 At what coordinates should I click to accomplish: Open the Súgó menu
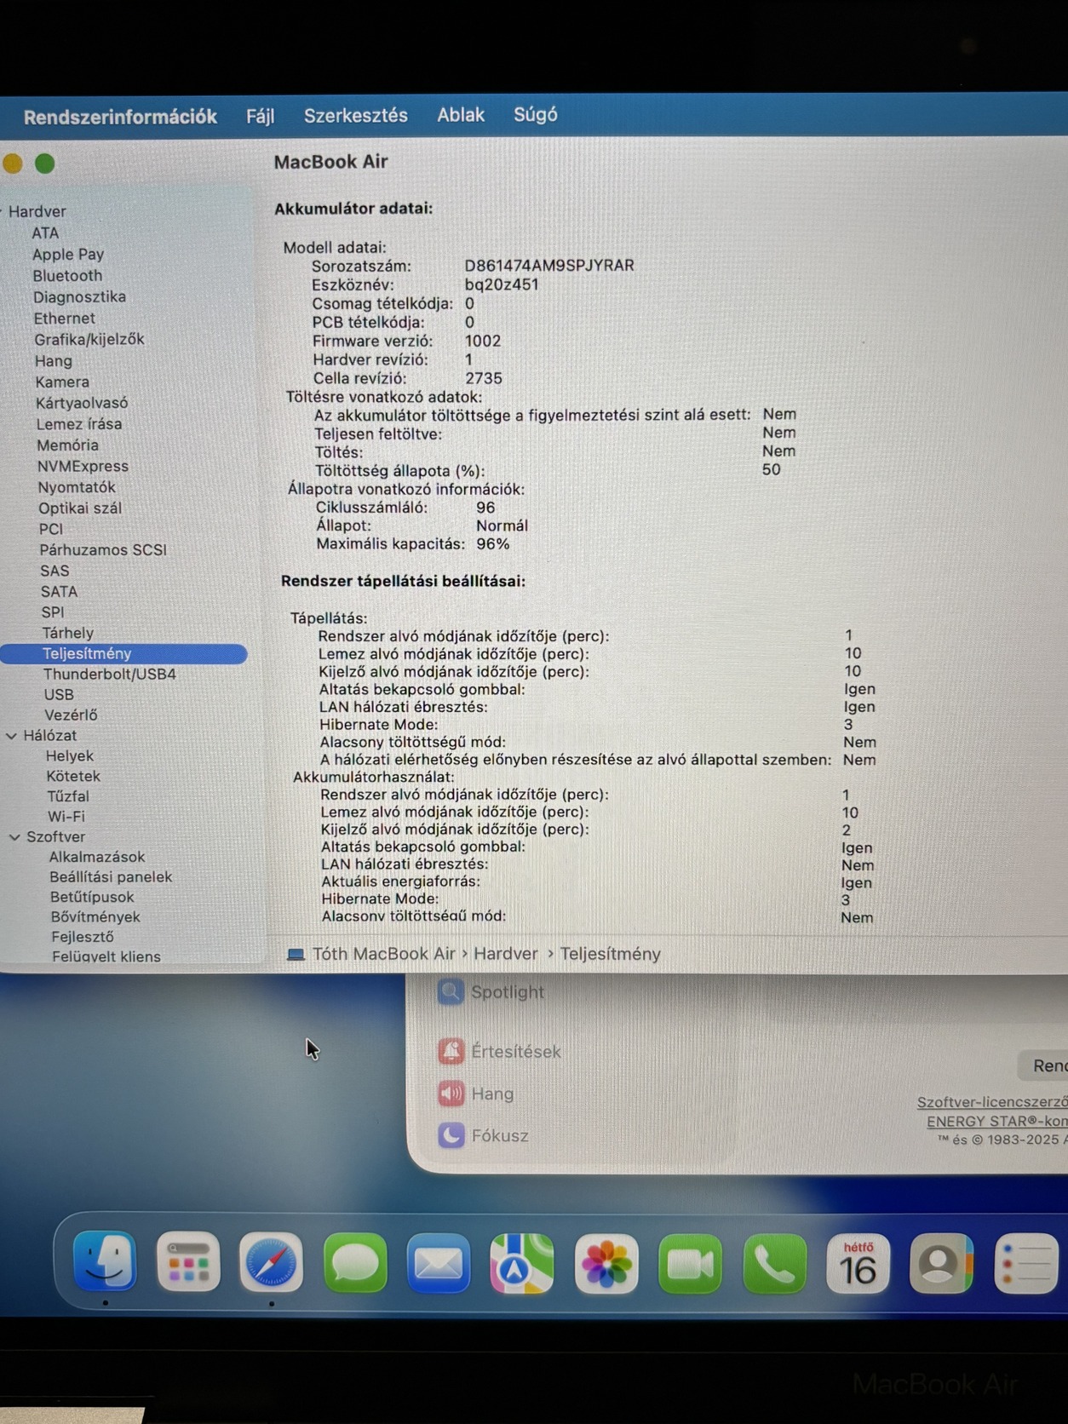pos(536,114)
